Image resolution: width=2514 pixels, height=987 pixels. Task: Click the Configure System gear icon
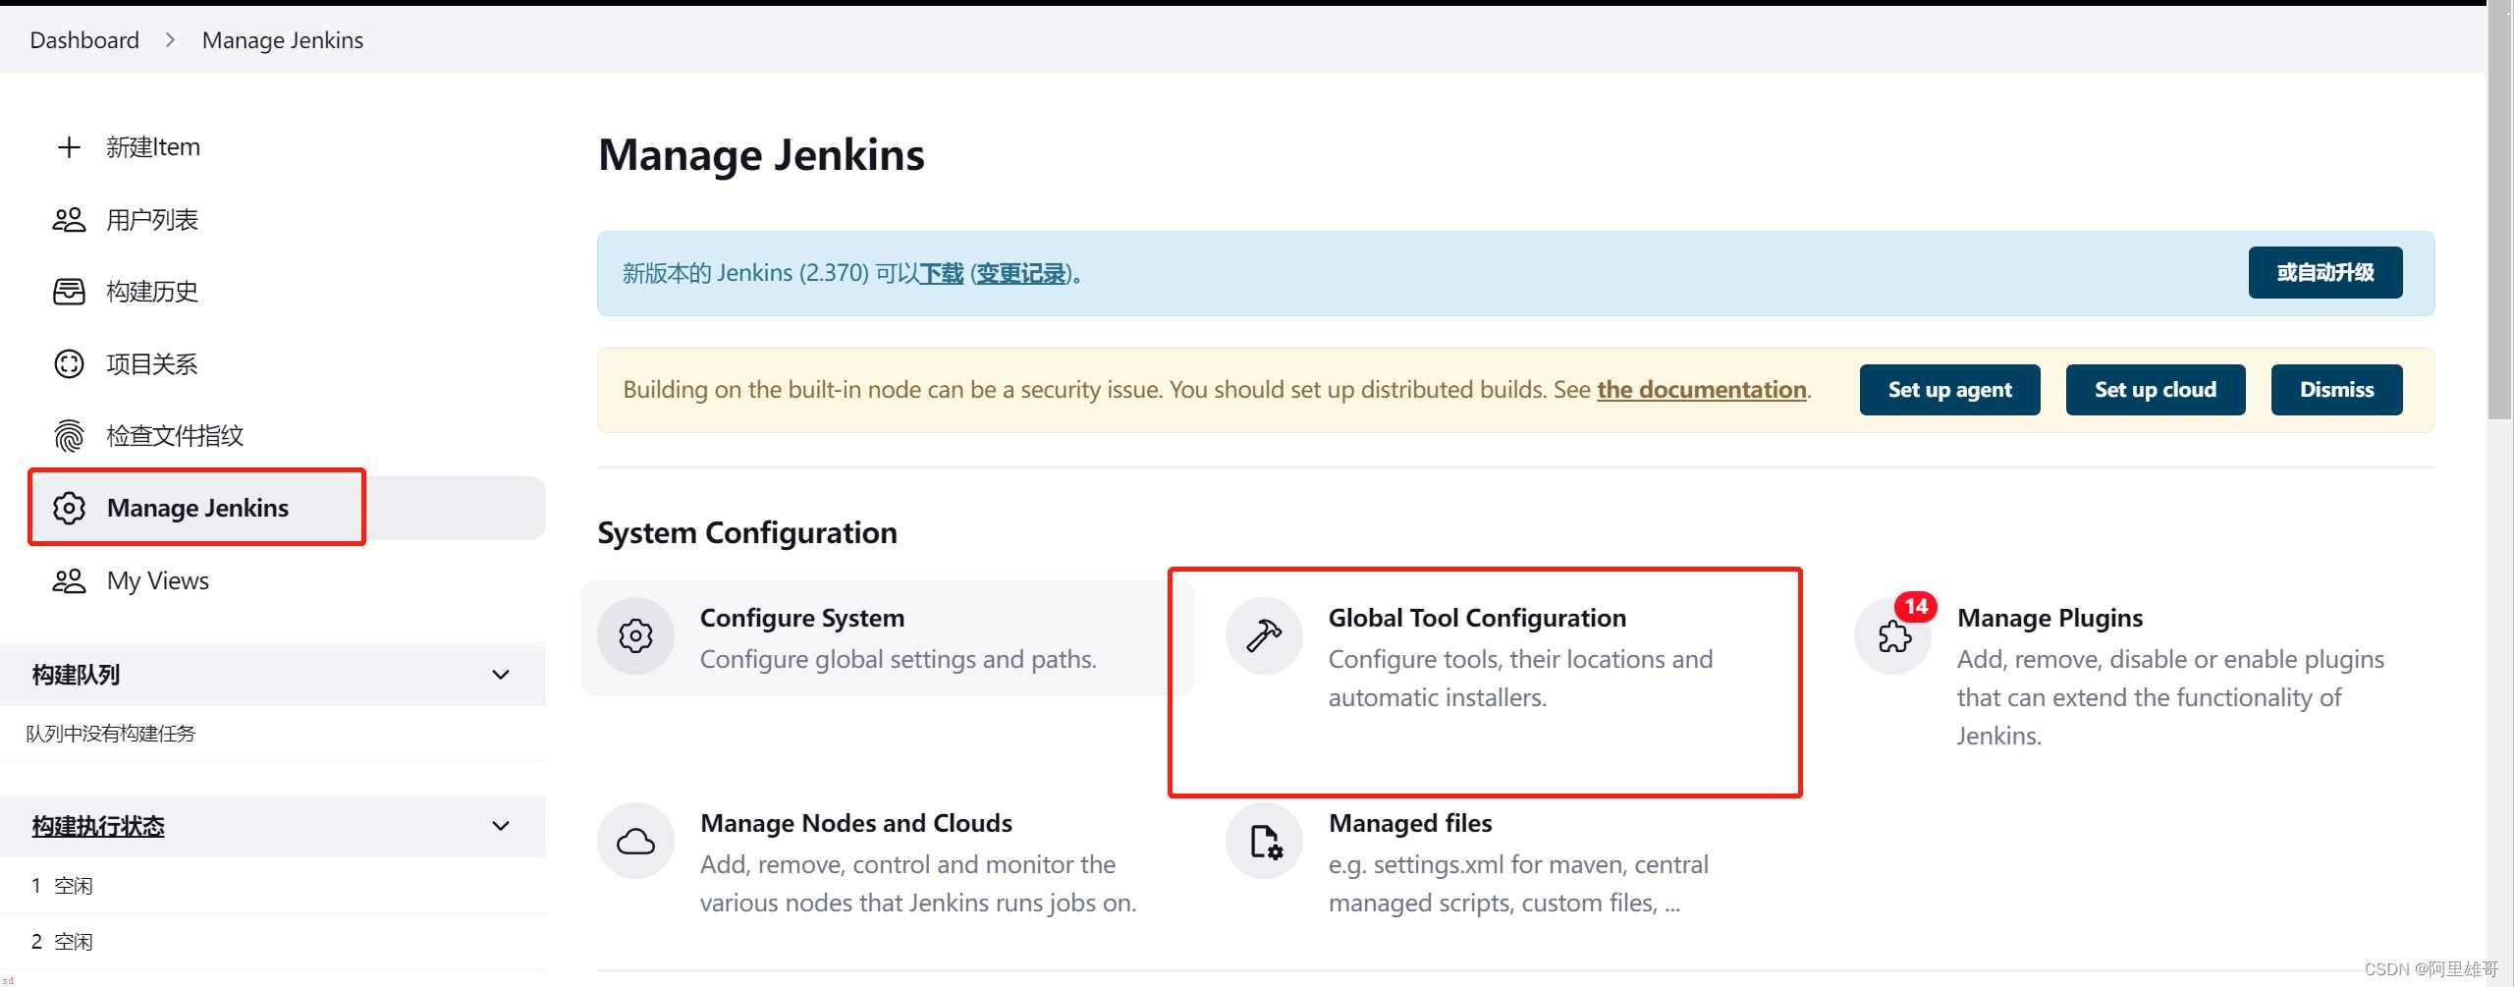635,636
